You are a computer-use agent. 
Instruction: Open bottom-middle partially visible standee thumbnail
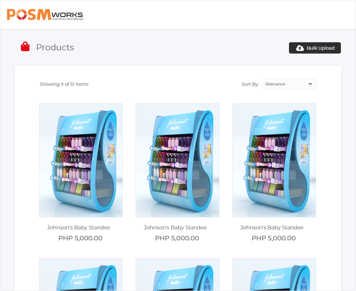click(x=178, y=275)
